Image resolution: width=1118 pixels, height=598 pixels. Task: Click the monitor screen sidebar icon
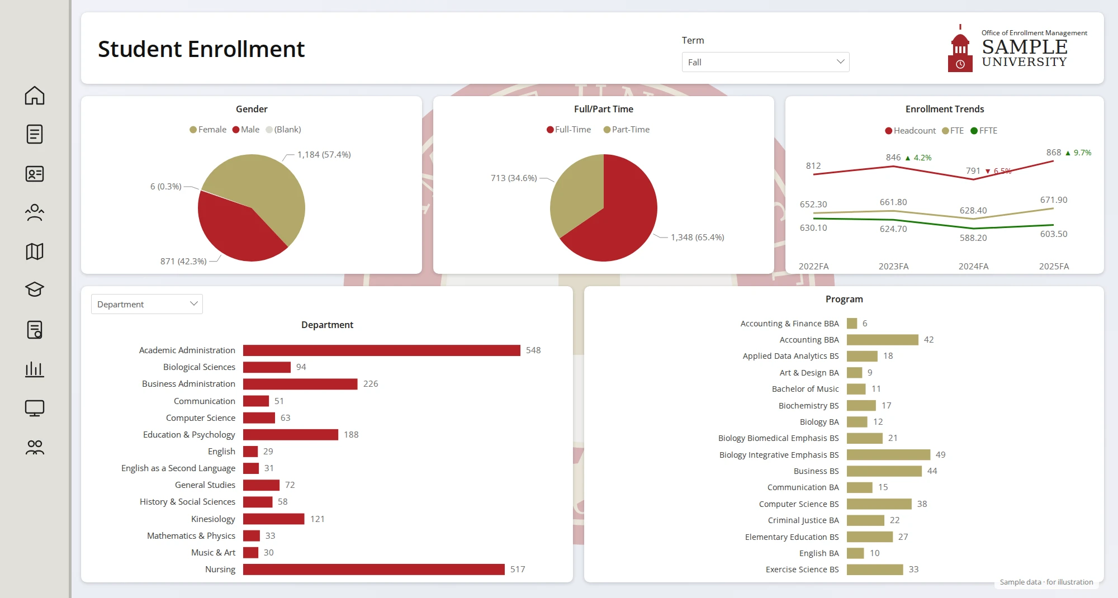35,408
